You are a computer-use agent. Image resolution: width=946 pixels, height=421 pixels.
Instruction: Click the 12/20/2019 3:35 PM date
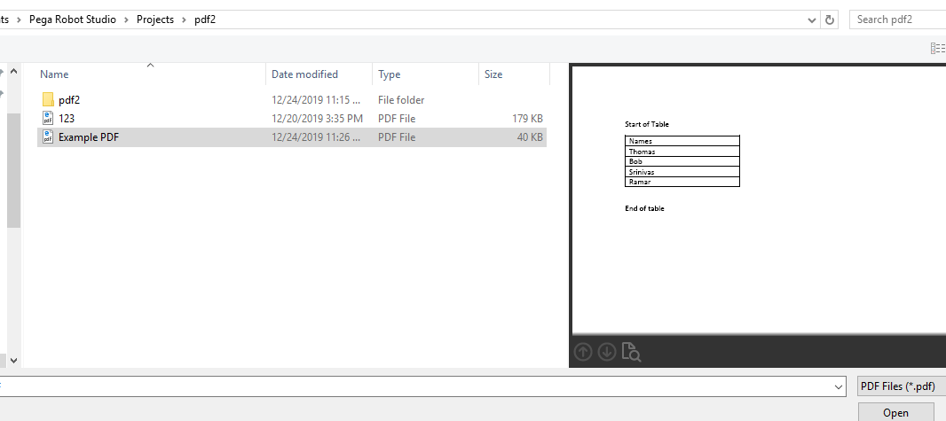pos(317,119)
